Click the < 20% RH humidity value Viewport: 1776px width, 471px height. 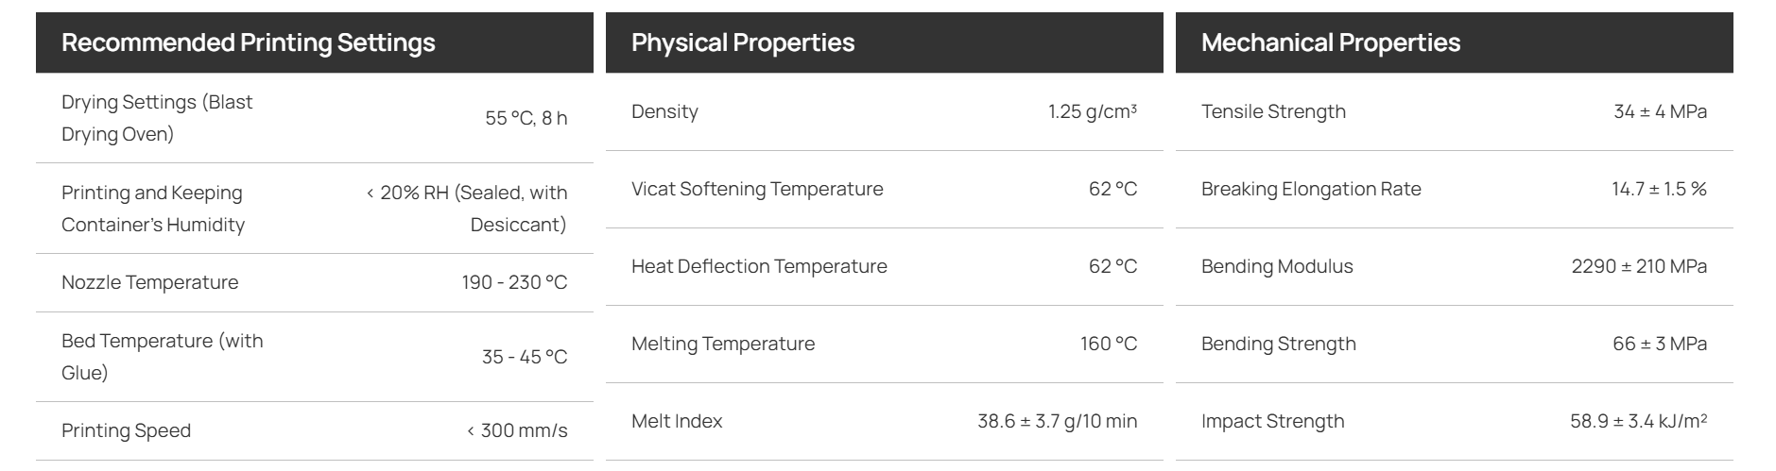[x=467, y=209]
